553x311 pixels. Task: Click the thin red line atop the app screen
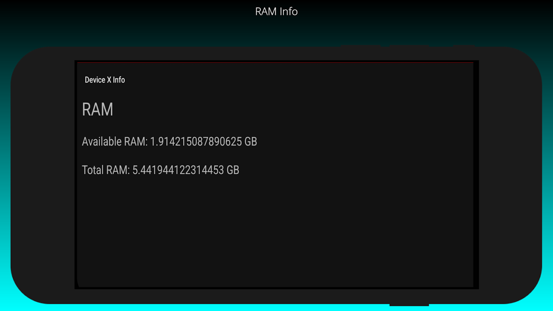pos(275,62)
